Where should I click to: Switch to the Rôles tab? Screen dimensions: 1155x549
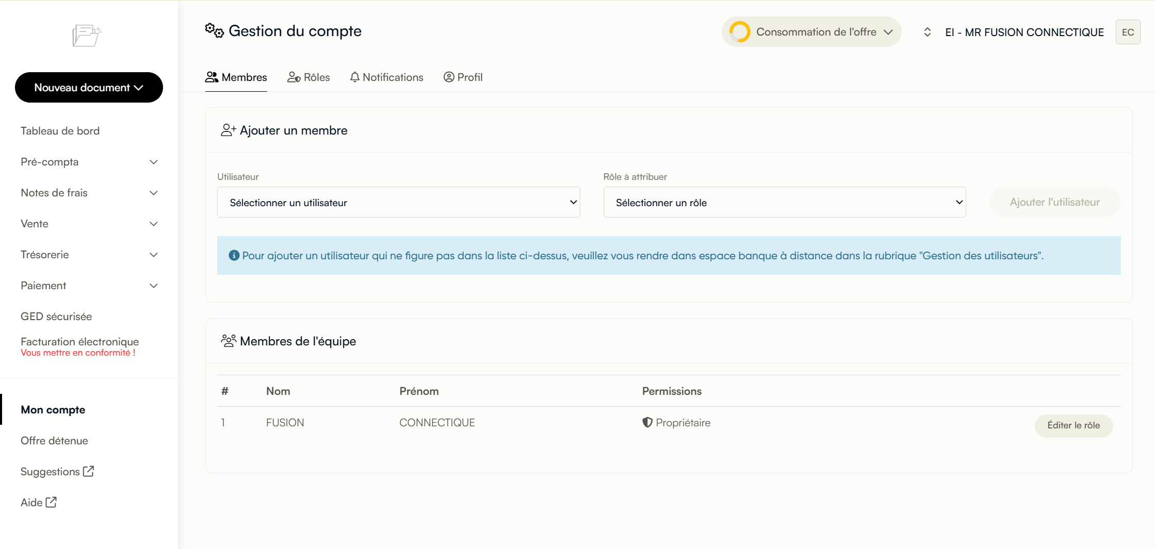(308, 77)
